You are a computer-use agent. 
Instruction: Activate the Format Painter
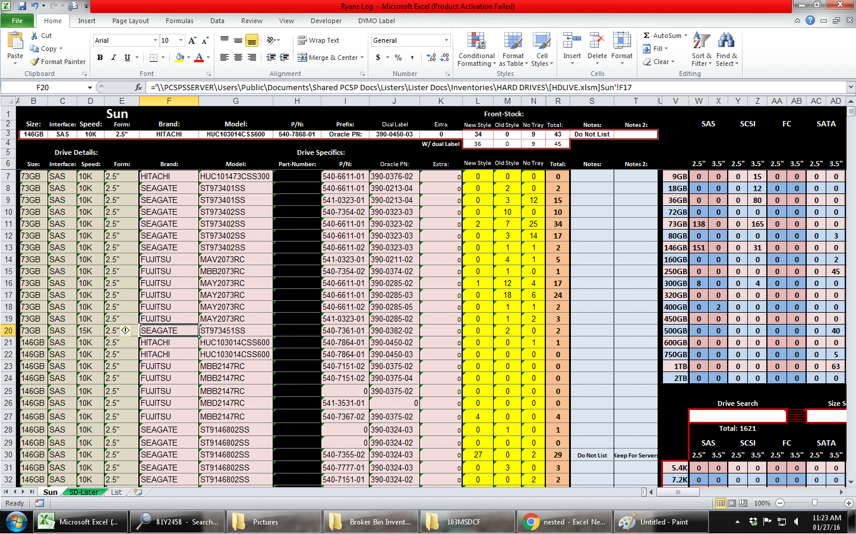58,61
